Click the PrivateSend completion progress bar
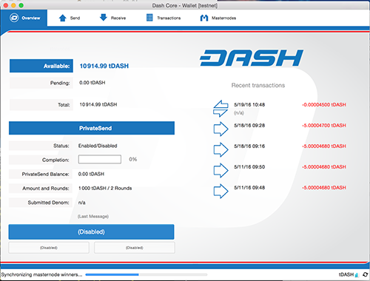The height and width of the screenshot is (281, 370). click(x=100, y=159)
